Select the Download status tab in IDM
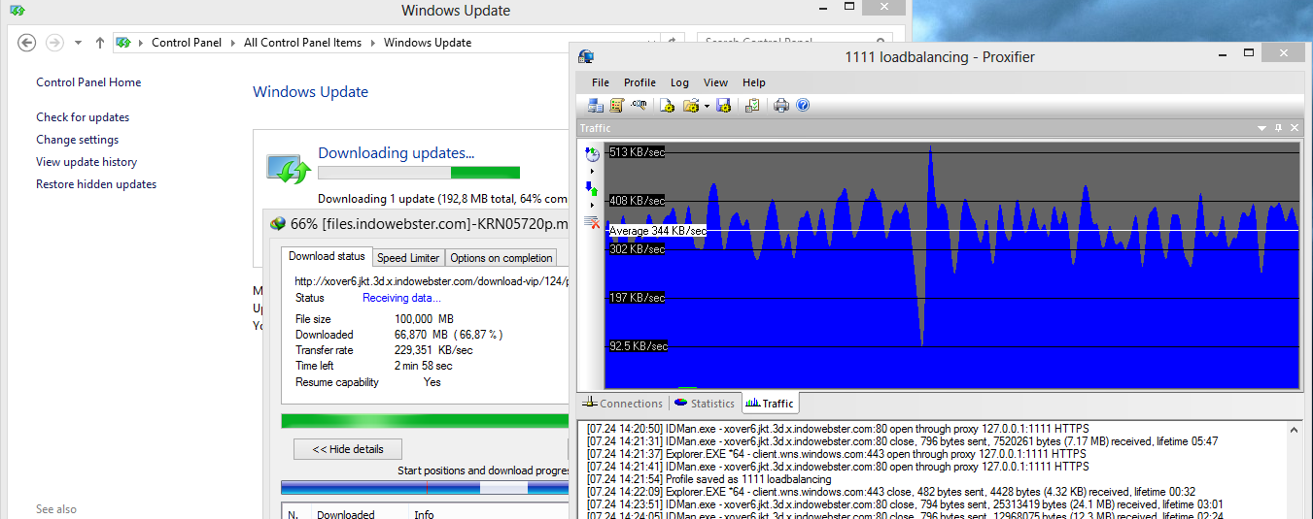The image size is (1313, 519). (x=327, y=256)
